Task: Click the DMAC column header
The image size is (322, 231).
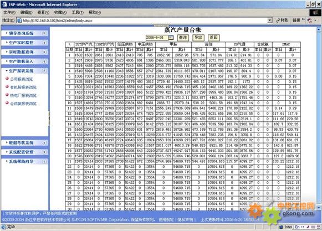Action: pos(286,44)
